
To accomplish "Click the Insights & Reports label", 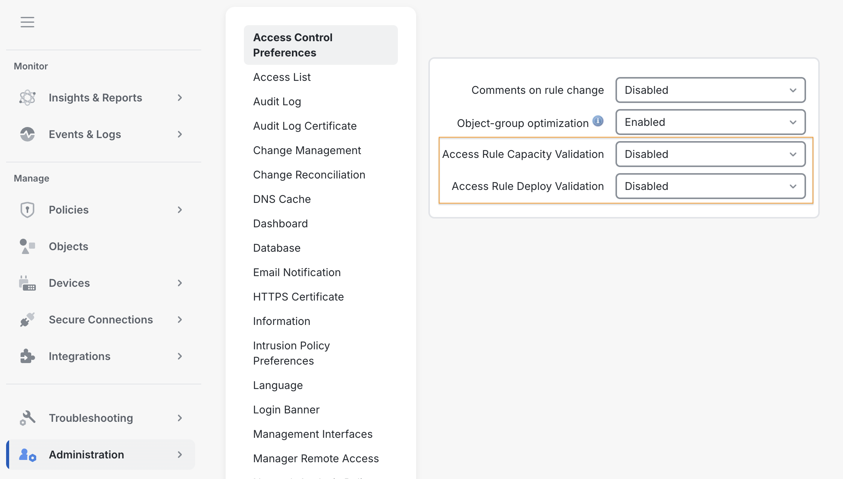I will 95,98.
